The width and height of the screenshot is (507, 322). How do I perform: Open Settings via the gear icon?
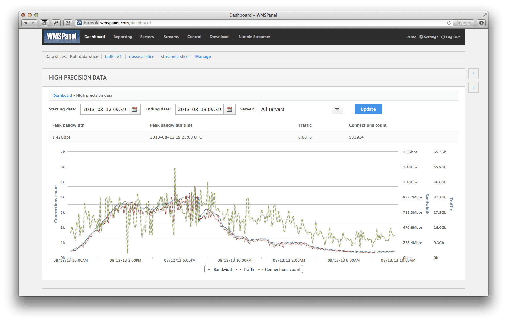pos(421,37)
